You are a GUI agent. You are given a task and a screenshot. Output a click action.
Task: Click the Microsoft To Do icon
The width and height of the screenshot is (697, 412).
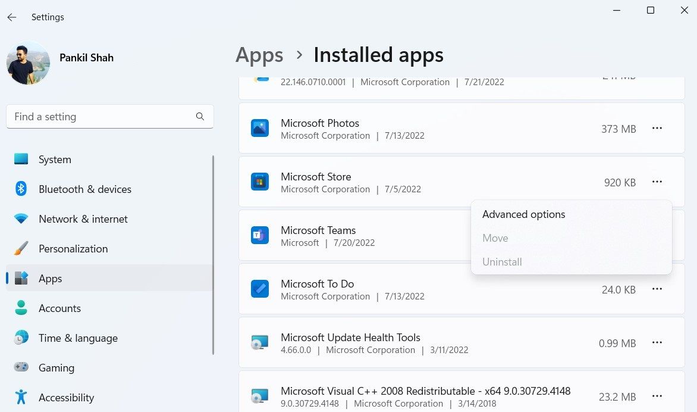(x=260, y=289)
